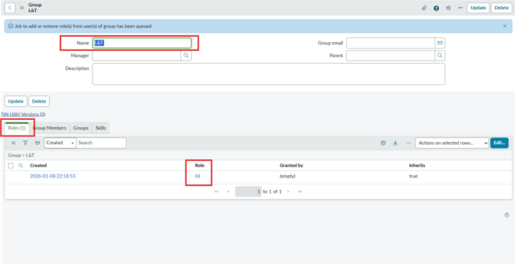The width and height of the screenshot is (515, 264).
Task: Switch to the Group Members tab
Action: 50,128
